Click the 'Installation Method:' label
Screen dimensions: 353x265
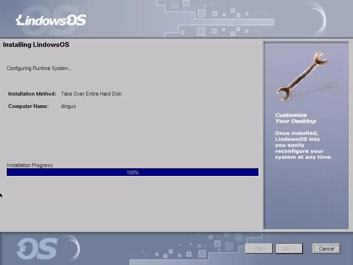point(32,94)
